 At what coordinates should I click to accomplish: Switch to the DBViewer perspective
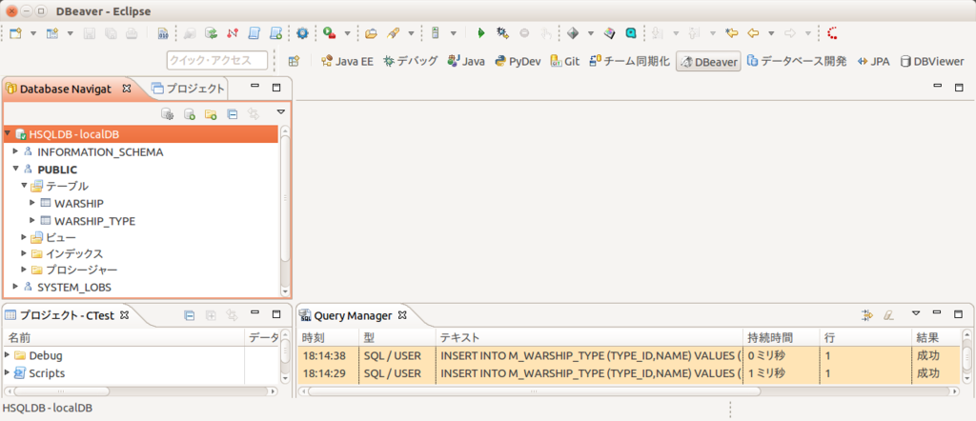click(x=931, y=61)
